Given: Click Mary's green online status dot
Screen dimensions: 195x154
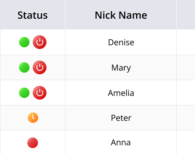Looking at the screenshot, I should [24, 68].
